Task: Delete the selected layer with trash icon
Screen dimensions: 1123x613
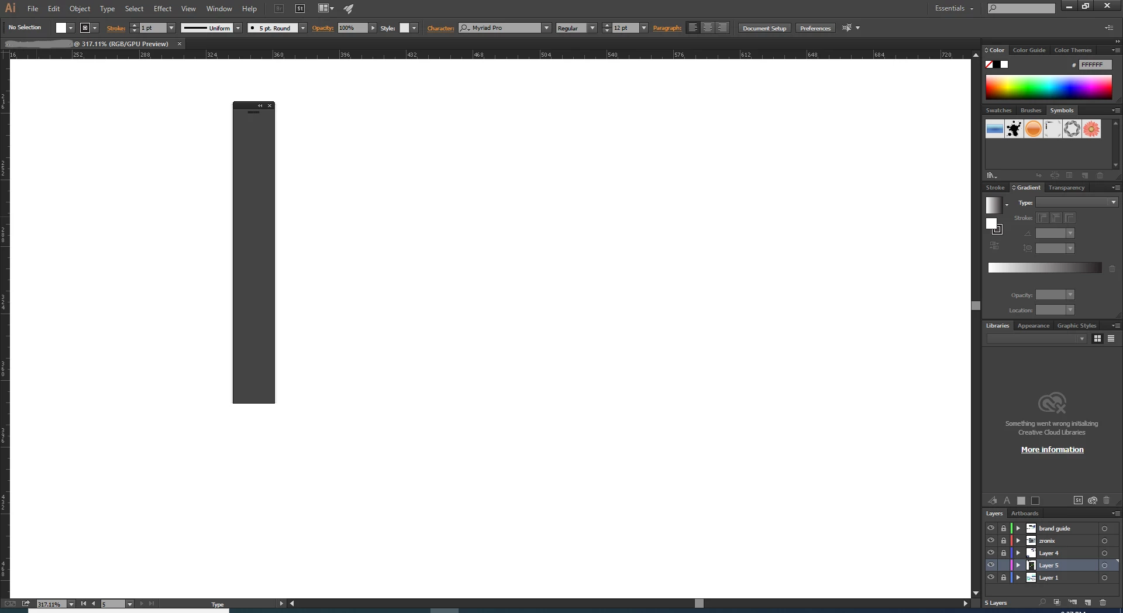Action: click(1103, 602)
